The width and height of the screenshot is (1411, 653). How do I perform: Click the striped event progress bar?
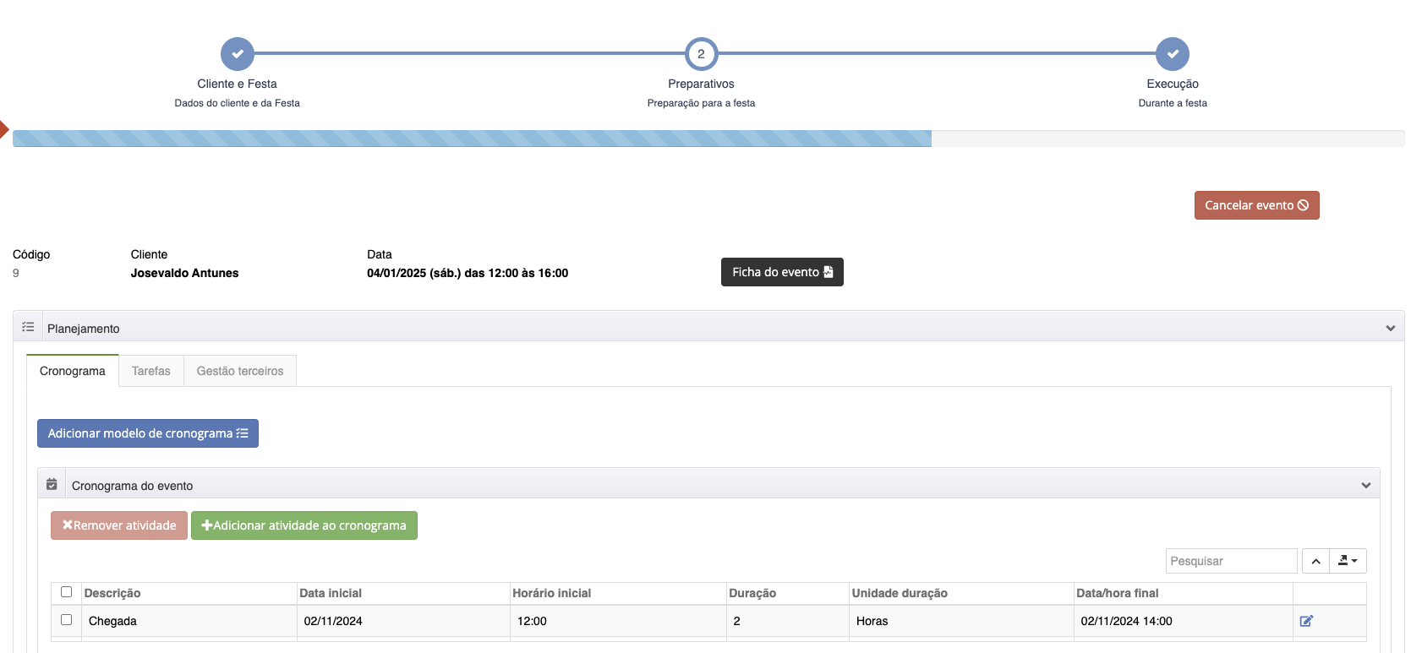point(472,139)
